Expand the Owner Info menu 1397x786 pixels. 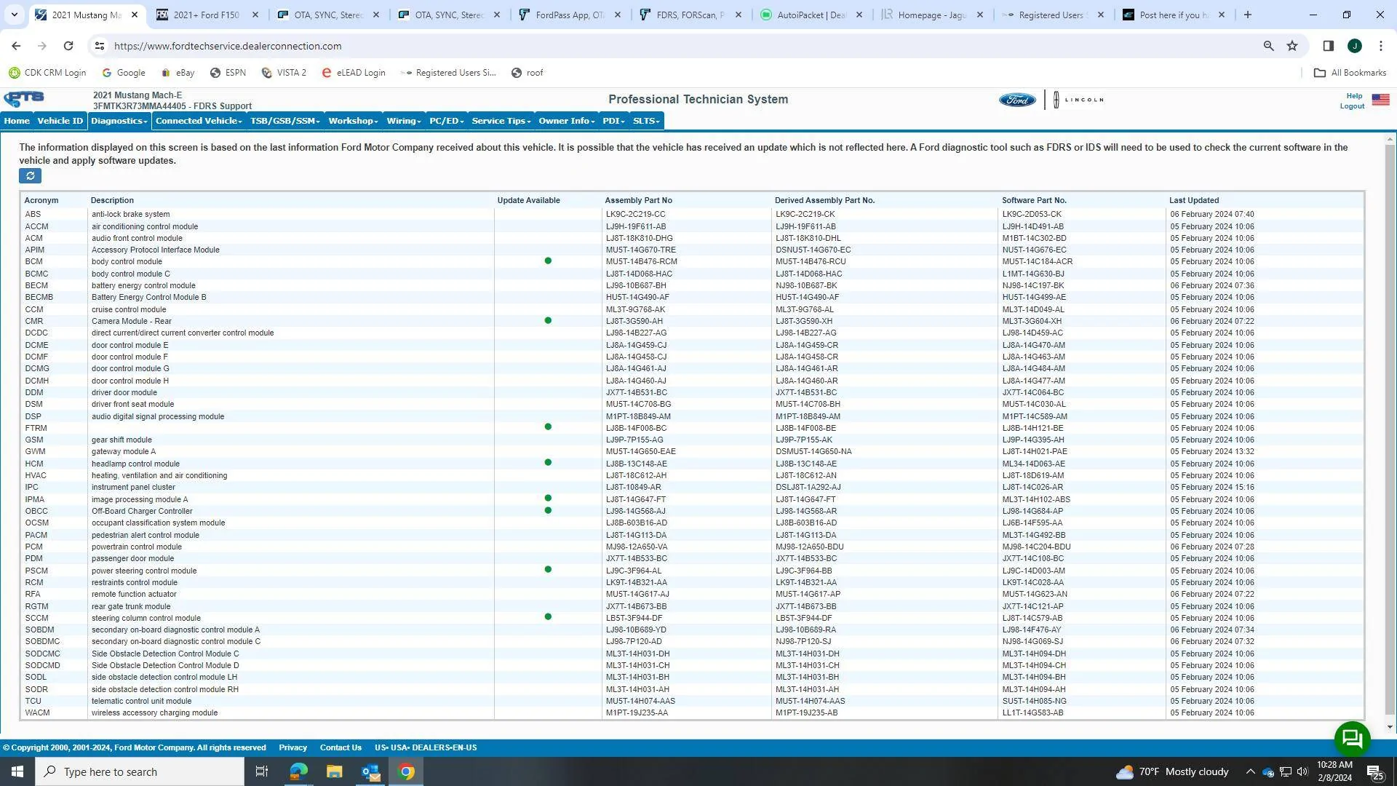pos(567,121)
